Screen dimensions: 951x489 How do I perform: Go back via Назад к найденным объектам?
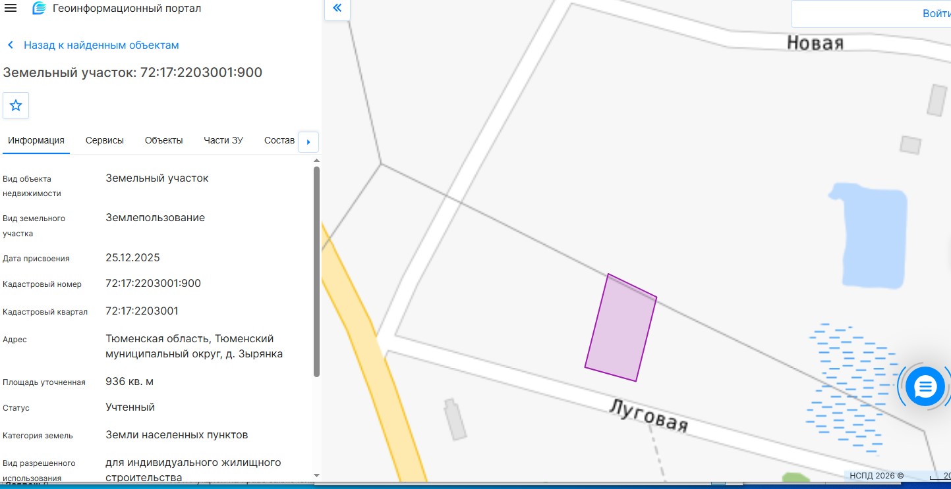pos(101,45)
